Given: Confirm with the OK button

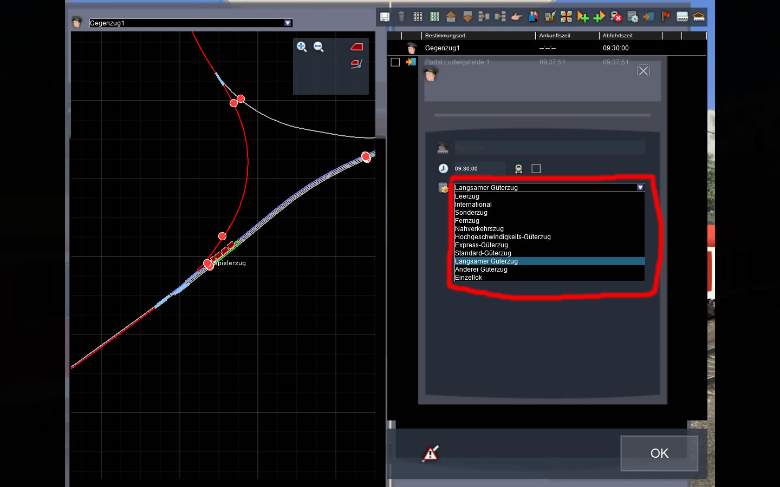Looking at the screenshot, I should pos(659,453).
